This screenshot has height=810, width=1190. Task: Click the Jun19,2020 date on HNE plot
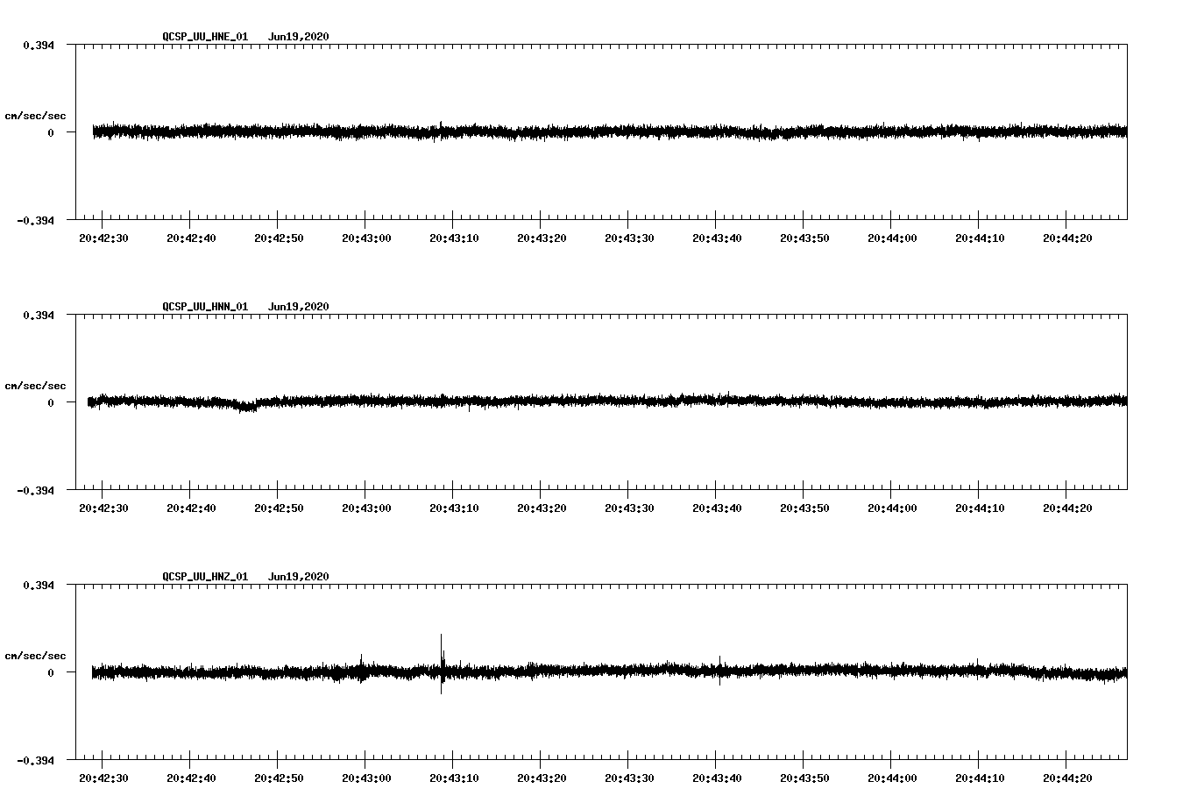298,37
